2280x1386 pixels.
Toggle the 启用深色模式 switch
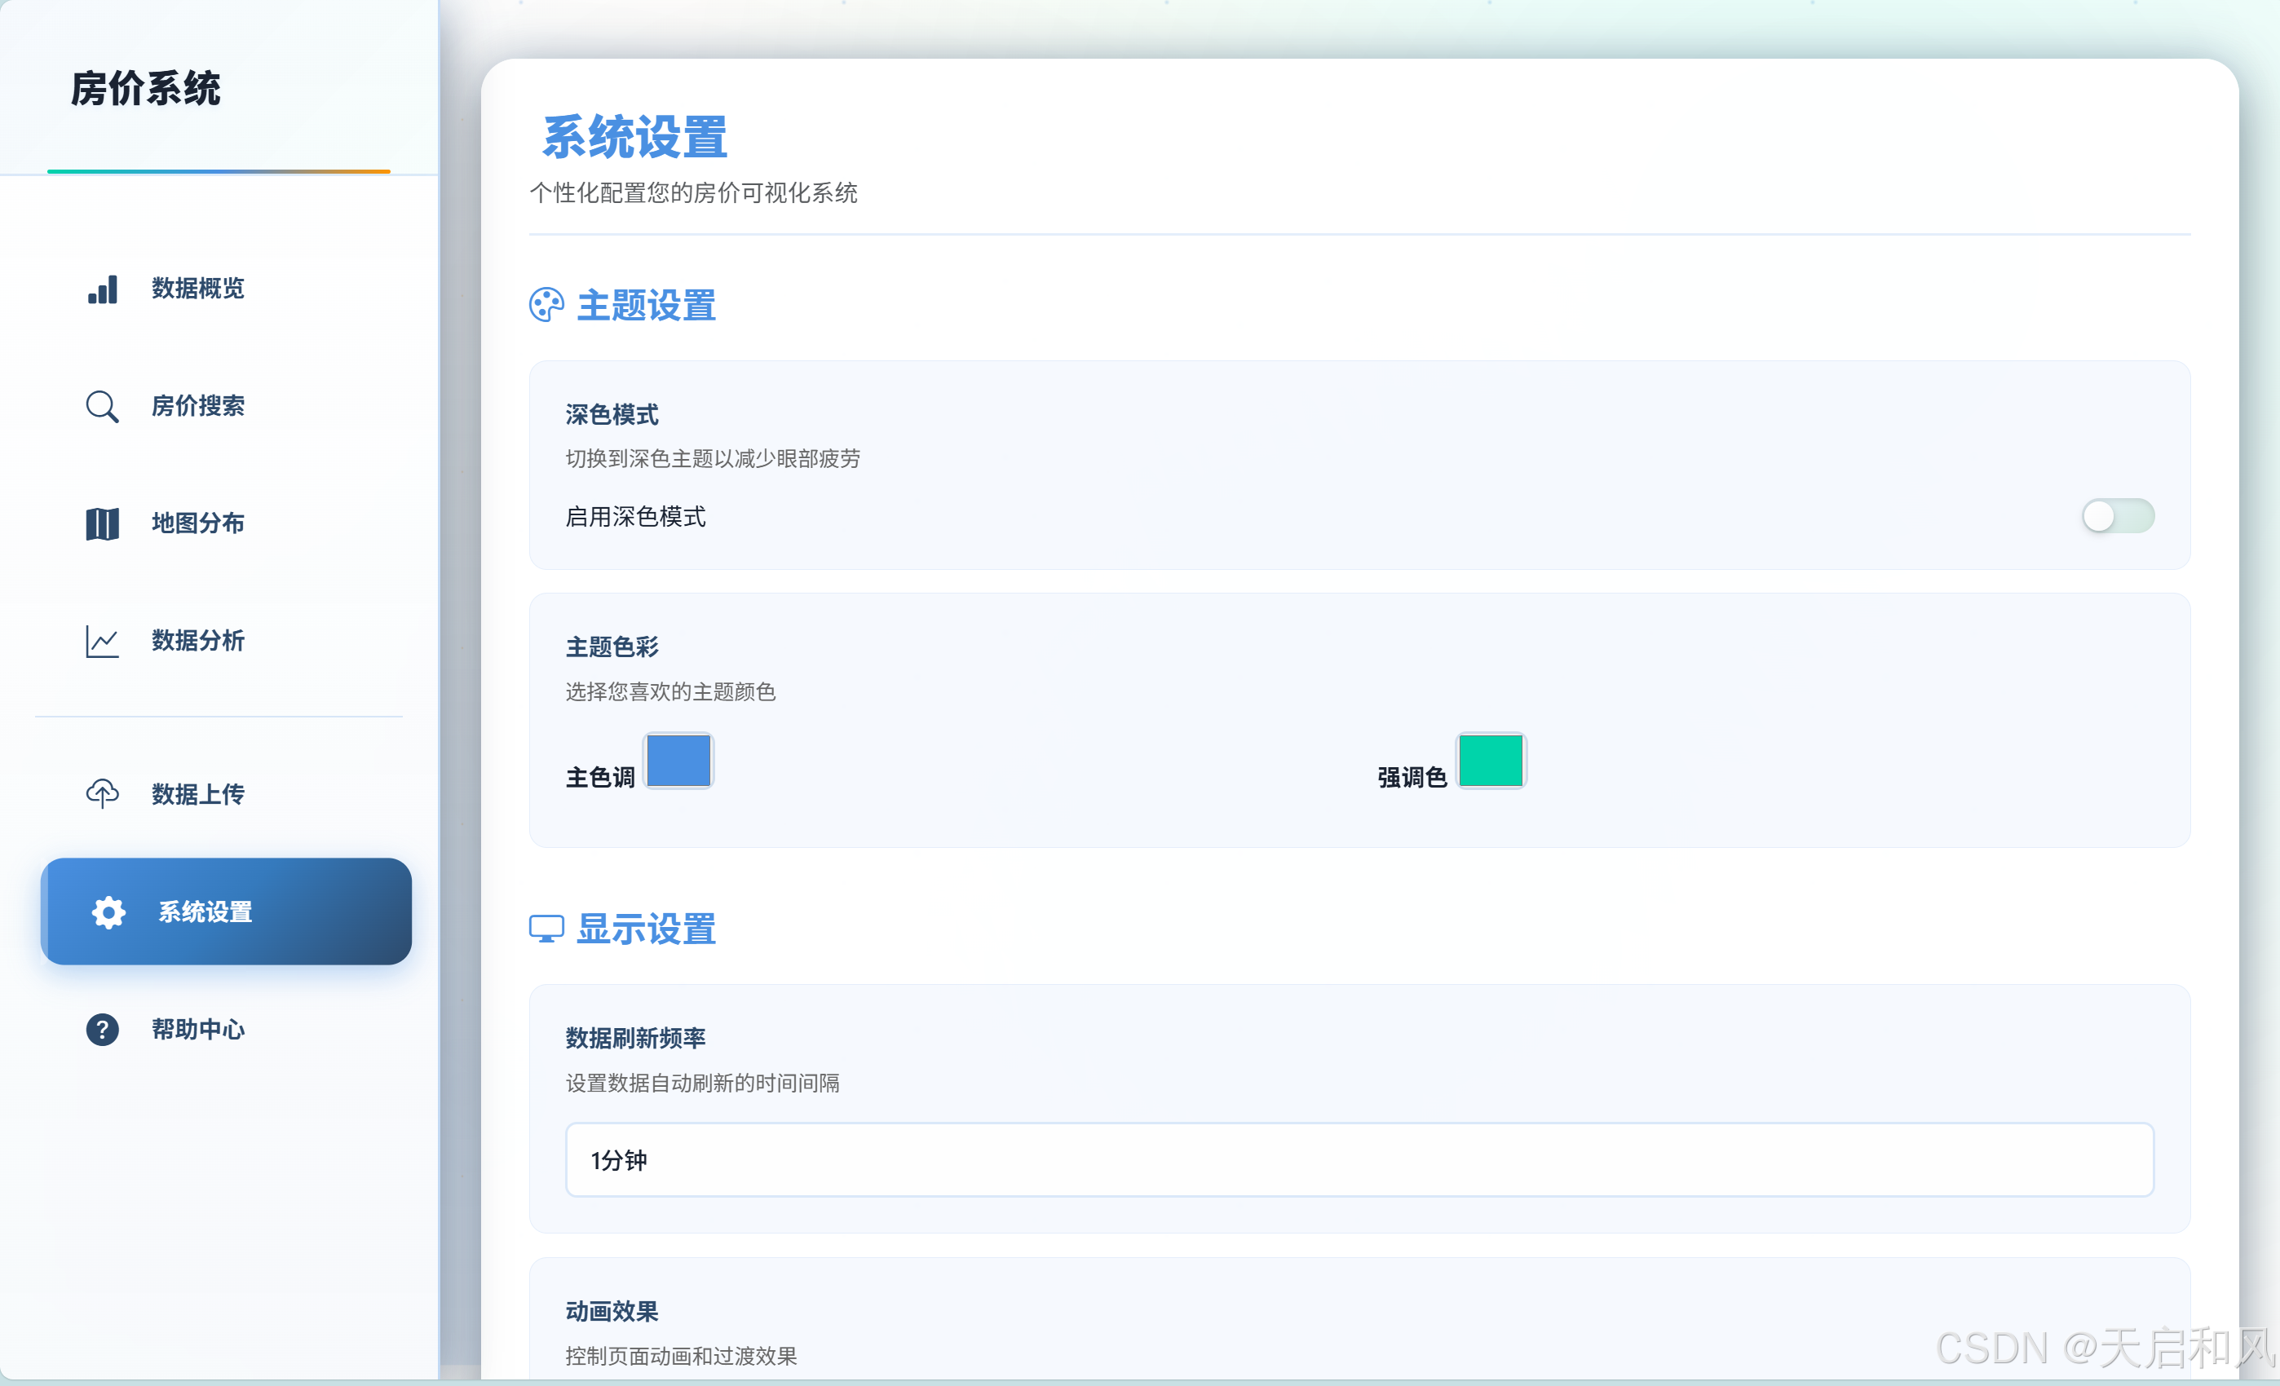click(x=2118, y=516)
